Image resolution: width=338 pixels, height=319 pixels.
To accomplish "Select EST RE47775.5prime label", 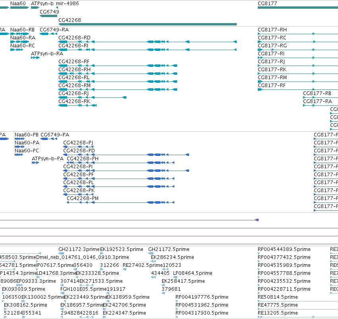I will coord(278,305).
